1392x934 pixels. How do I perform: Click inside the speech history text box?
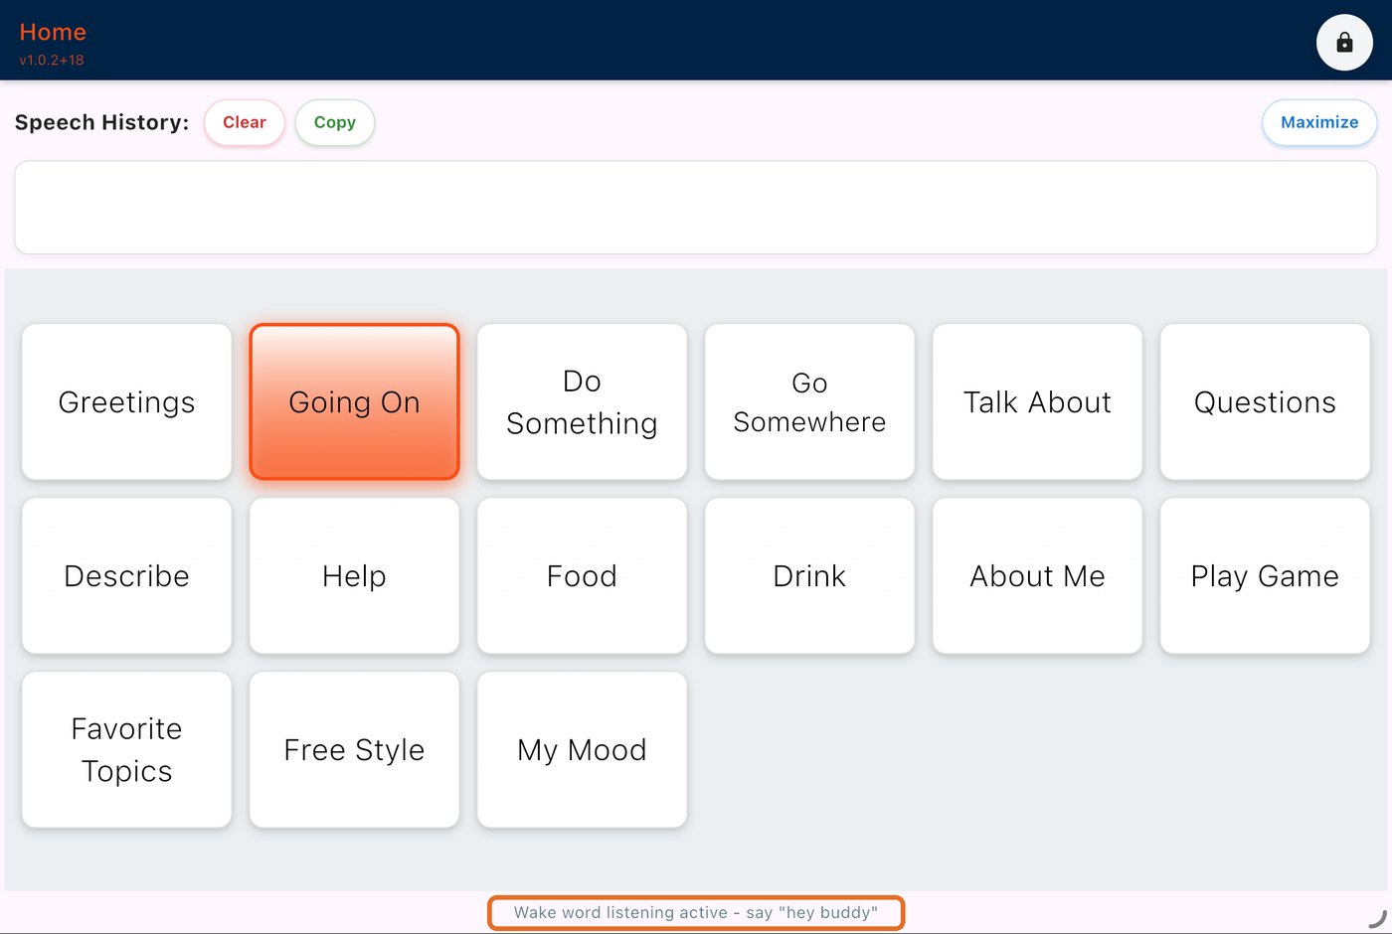pyautogui.click(x=696, y=207)
